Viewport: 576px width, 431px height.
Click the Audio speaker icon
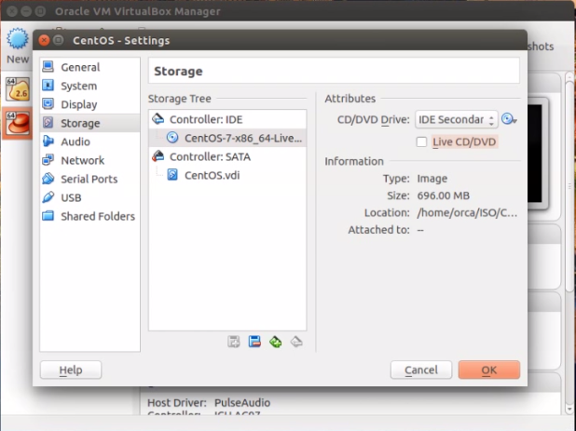point(48,141)
